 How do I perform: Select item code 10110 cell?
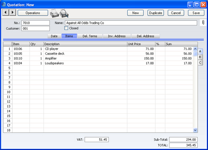coord(21,58)
